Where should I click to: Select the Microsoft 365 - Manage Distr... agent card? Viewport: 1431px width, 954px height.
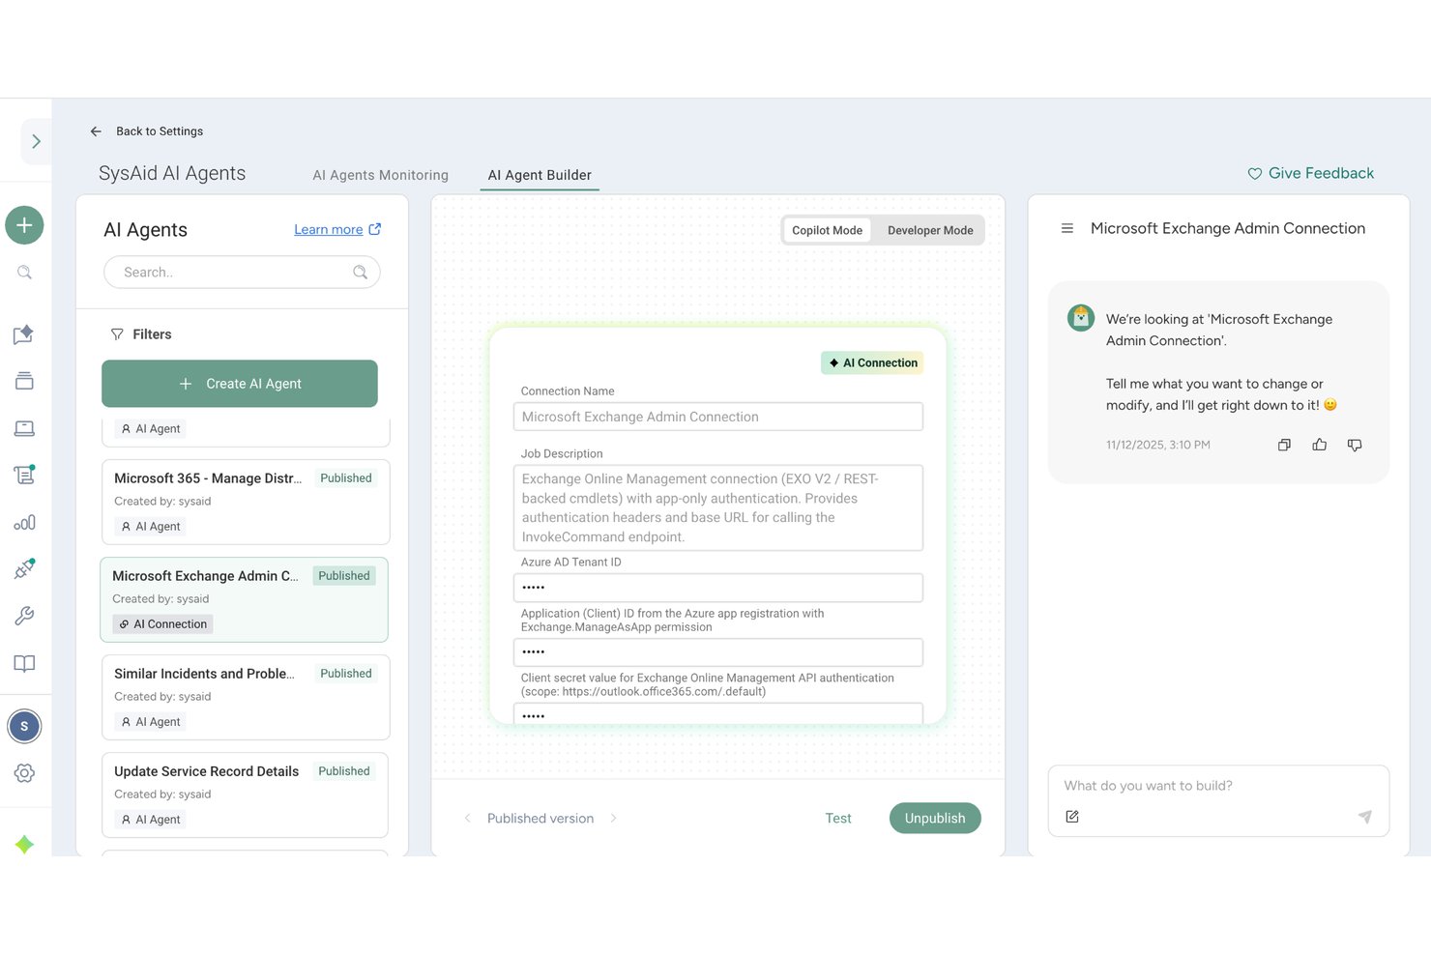(x=246, y=503)
